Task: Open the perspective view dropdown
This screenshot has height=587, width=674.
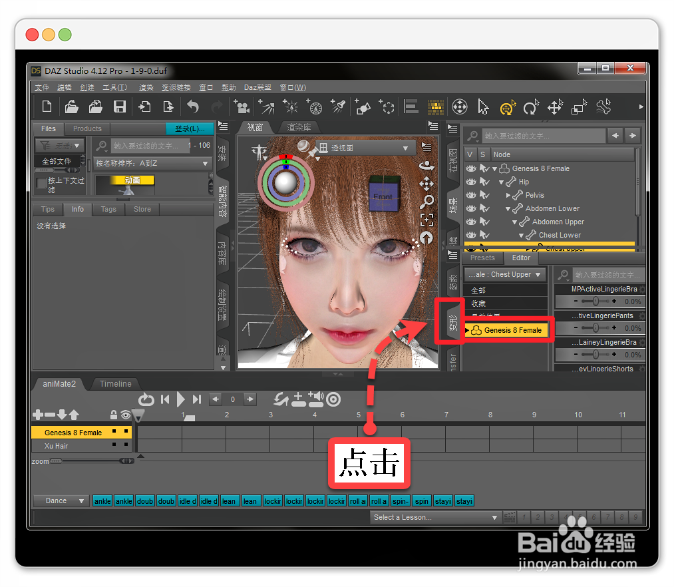Action: pyautogui.click(x=367, y=148)
